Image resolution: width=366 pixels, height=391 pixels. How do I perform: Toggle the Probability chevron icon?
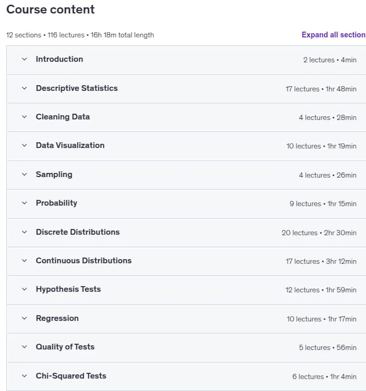(24, 203)
